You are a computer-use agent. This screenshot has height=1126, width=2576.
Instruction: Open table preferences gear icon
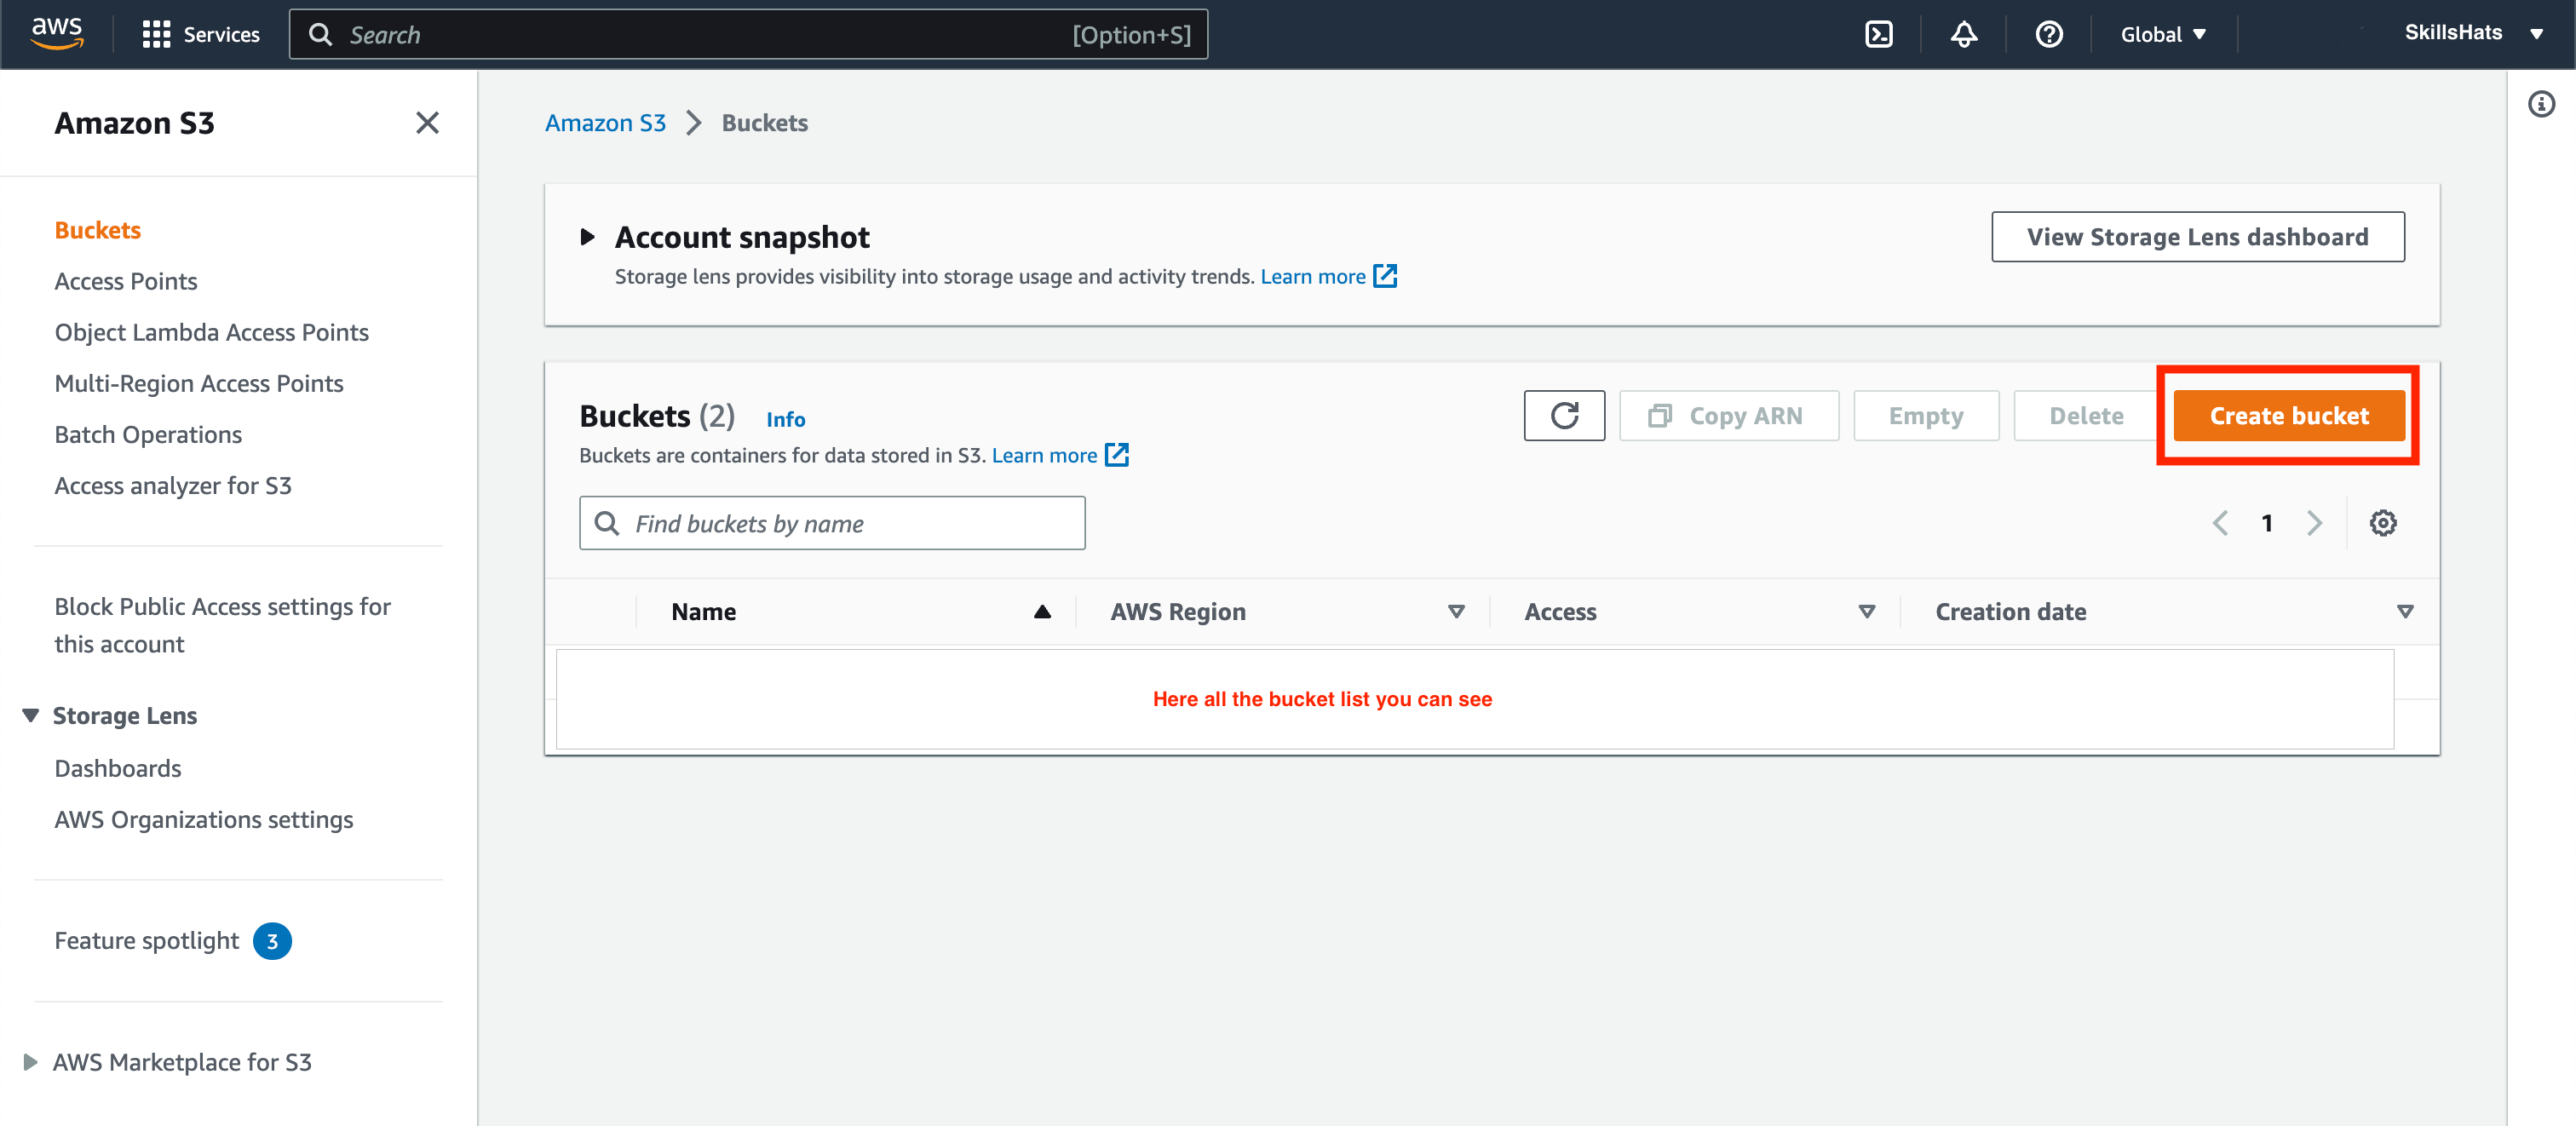[x=2383, y=523]
